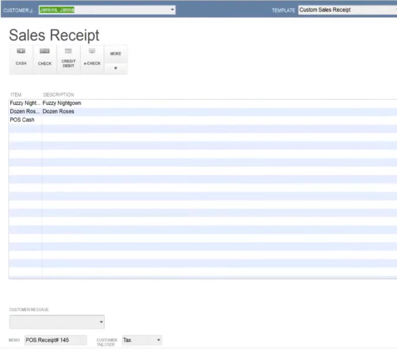Click the DESCRIPTION column header
The image size is (397, 349).
point(58,94)
